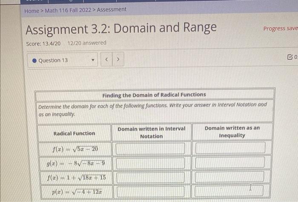This screenshot has width=298, height=202.
Task: Click the f(x) = √(5x−20) function cell
Action: [75, 149]
